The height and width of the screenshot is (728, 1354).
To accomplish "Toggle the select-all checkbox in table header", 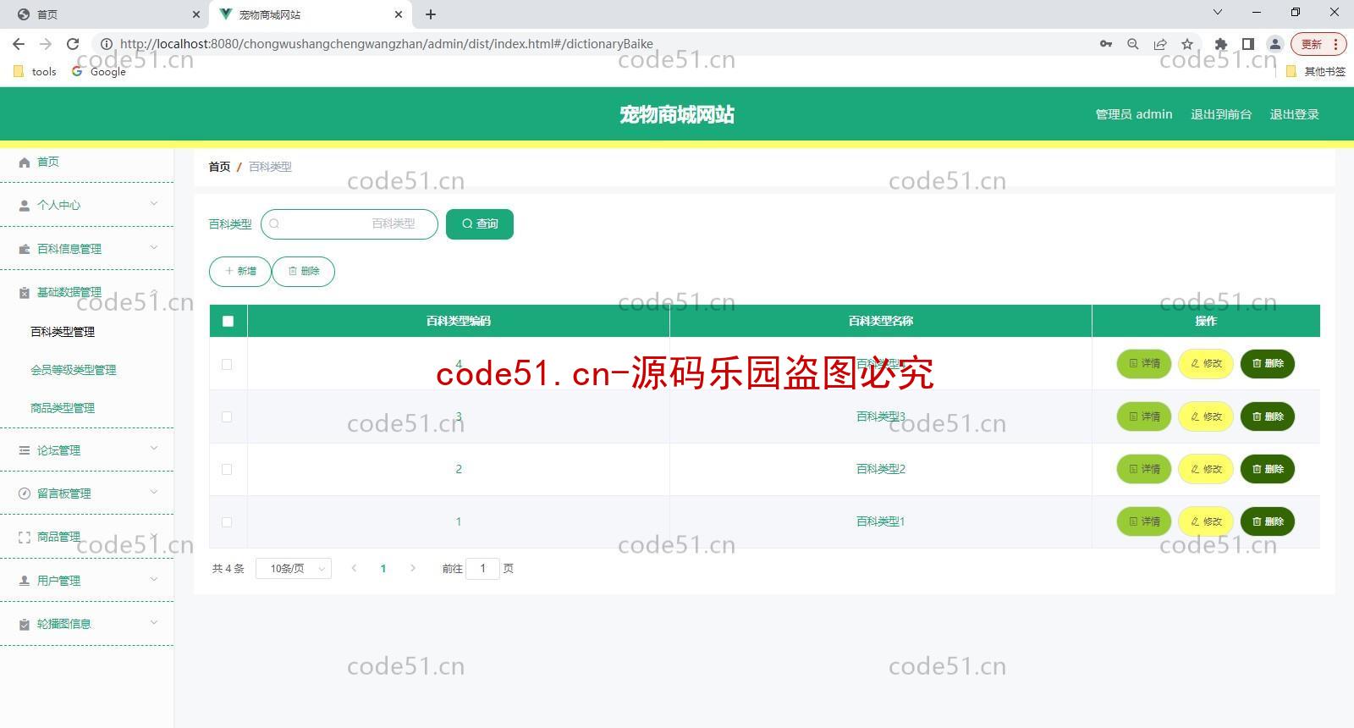I will pyautogui.click(x=228, y=321).
